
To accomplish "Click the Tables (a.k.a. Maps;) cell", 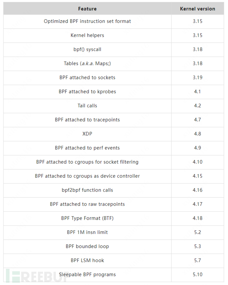I will click(x=87, y=63).
